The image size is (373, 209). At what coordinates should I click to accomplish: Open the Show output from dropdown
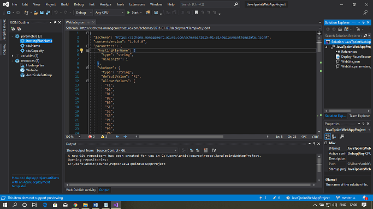(x=137, y=150)
